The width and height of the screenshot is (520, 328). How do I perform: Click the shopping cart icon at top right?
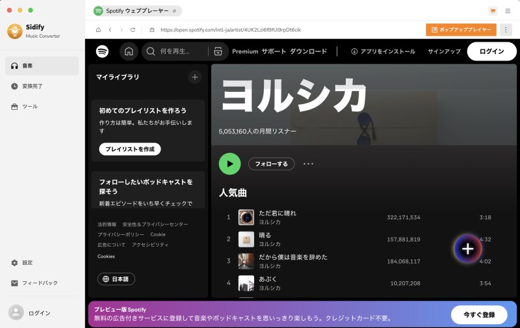(493, 11)
